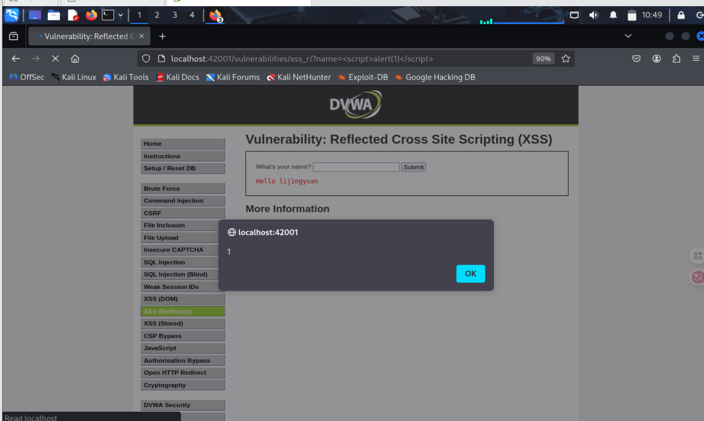Open the OffSec bookmark
This screenshot has width=704, height=421.
pos(27,77)
